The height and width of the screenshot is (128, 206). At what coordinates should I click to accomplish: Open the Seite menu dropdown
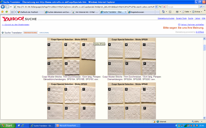tap(187, 12)
